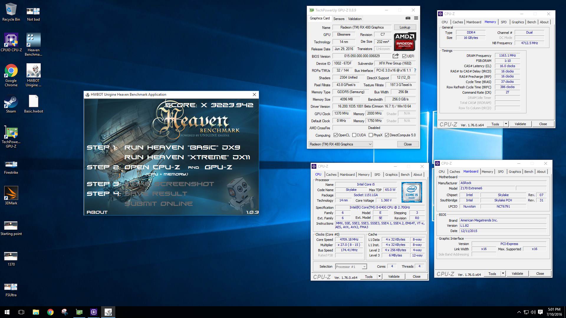The height and width of the screenshot is (318, 566).
Task: Open Graphics tab in CPU-Z Mainboard window
Action: point(515,172)
